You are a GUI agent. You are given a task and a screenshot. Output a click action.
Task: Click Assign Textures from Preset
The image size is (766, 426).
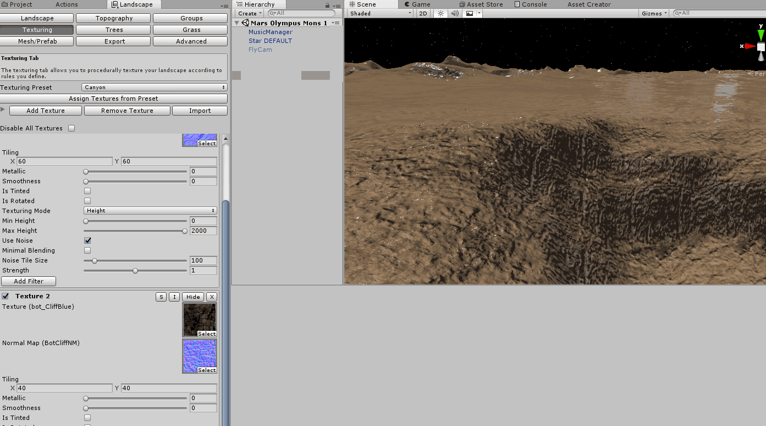coord(114,99)
